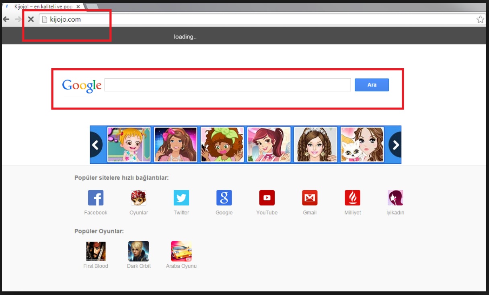Click the Araba Oyunu label
Viewport: 489px width, 295px height.
tap(181, 266)
